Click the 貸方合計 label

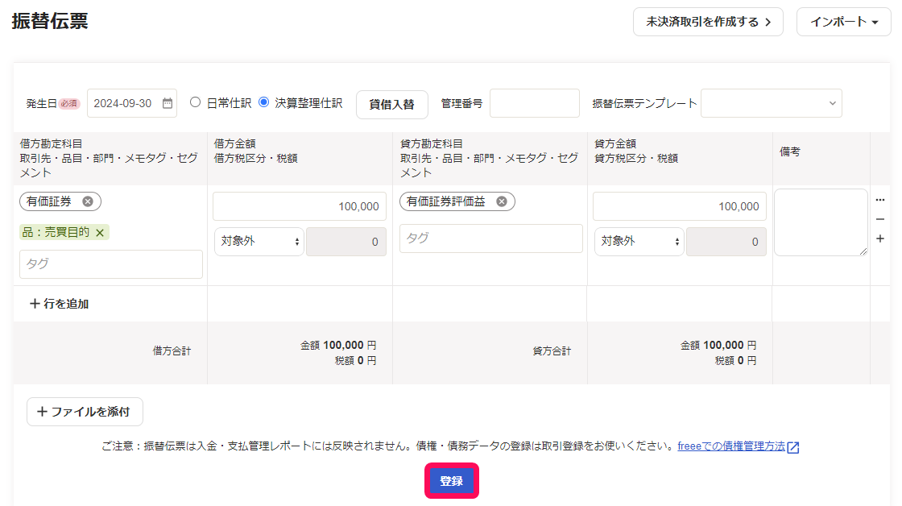click(552, 351)
